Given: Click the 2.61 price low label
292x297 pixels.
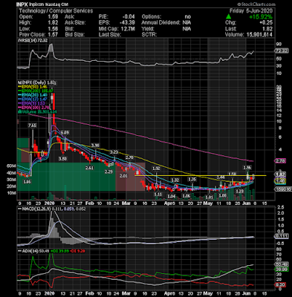Looking at the screenshot, I should click(x=89, y=168).
